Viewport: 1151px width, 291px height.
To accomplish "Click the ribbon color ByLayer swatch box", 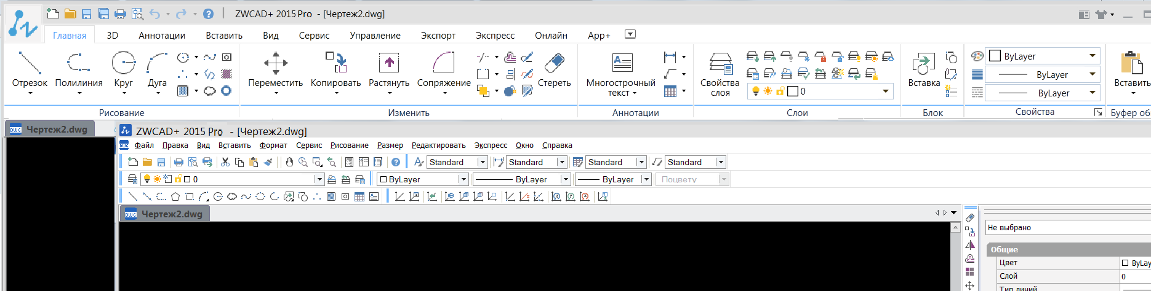I will tap(995, 56).
